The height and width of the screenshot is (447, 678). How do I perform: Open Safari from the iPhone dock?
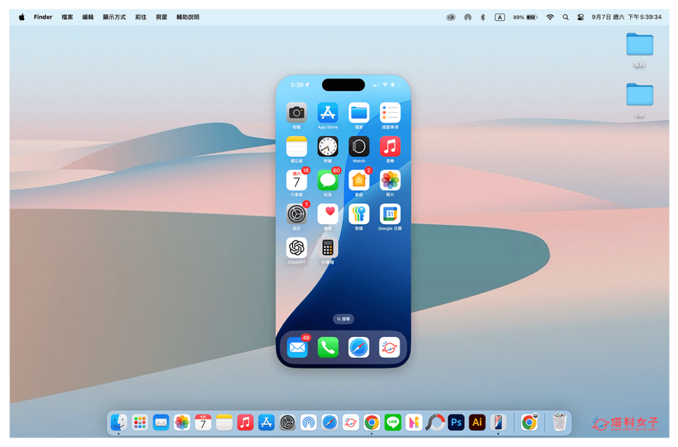coord(359,346)
